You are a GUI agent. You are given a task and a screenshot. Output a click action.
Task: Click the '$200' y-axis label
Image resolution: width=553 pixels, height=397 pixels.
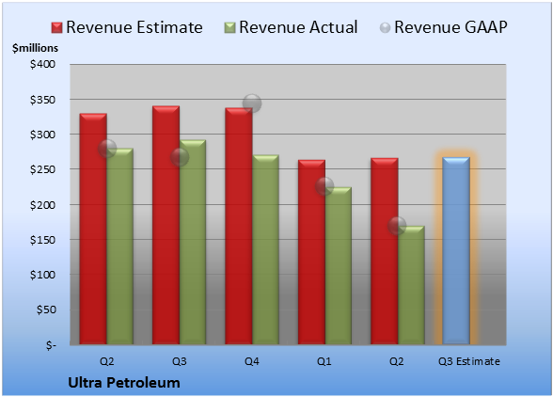43,205
